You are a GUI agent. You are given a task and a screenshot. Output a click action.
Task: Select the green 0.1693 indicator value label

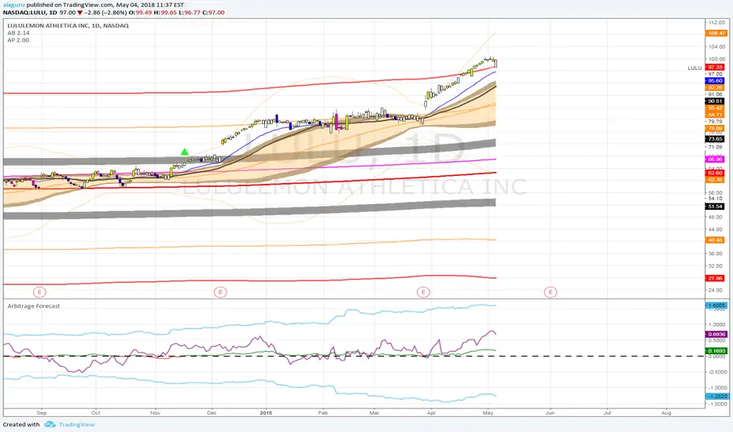point(716,351)
